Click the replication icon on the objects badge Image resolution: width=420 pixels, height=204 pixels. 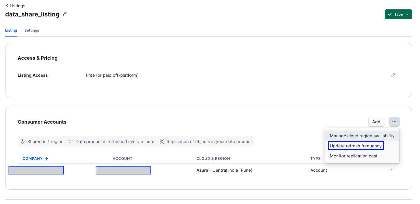pyautogui.click(x=161, y=141)
